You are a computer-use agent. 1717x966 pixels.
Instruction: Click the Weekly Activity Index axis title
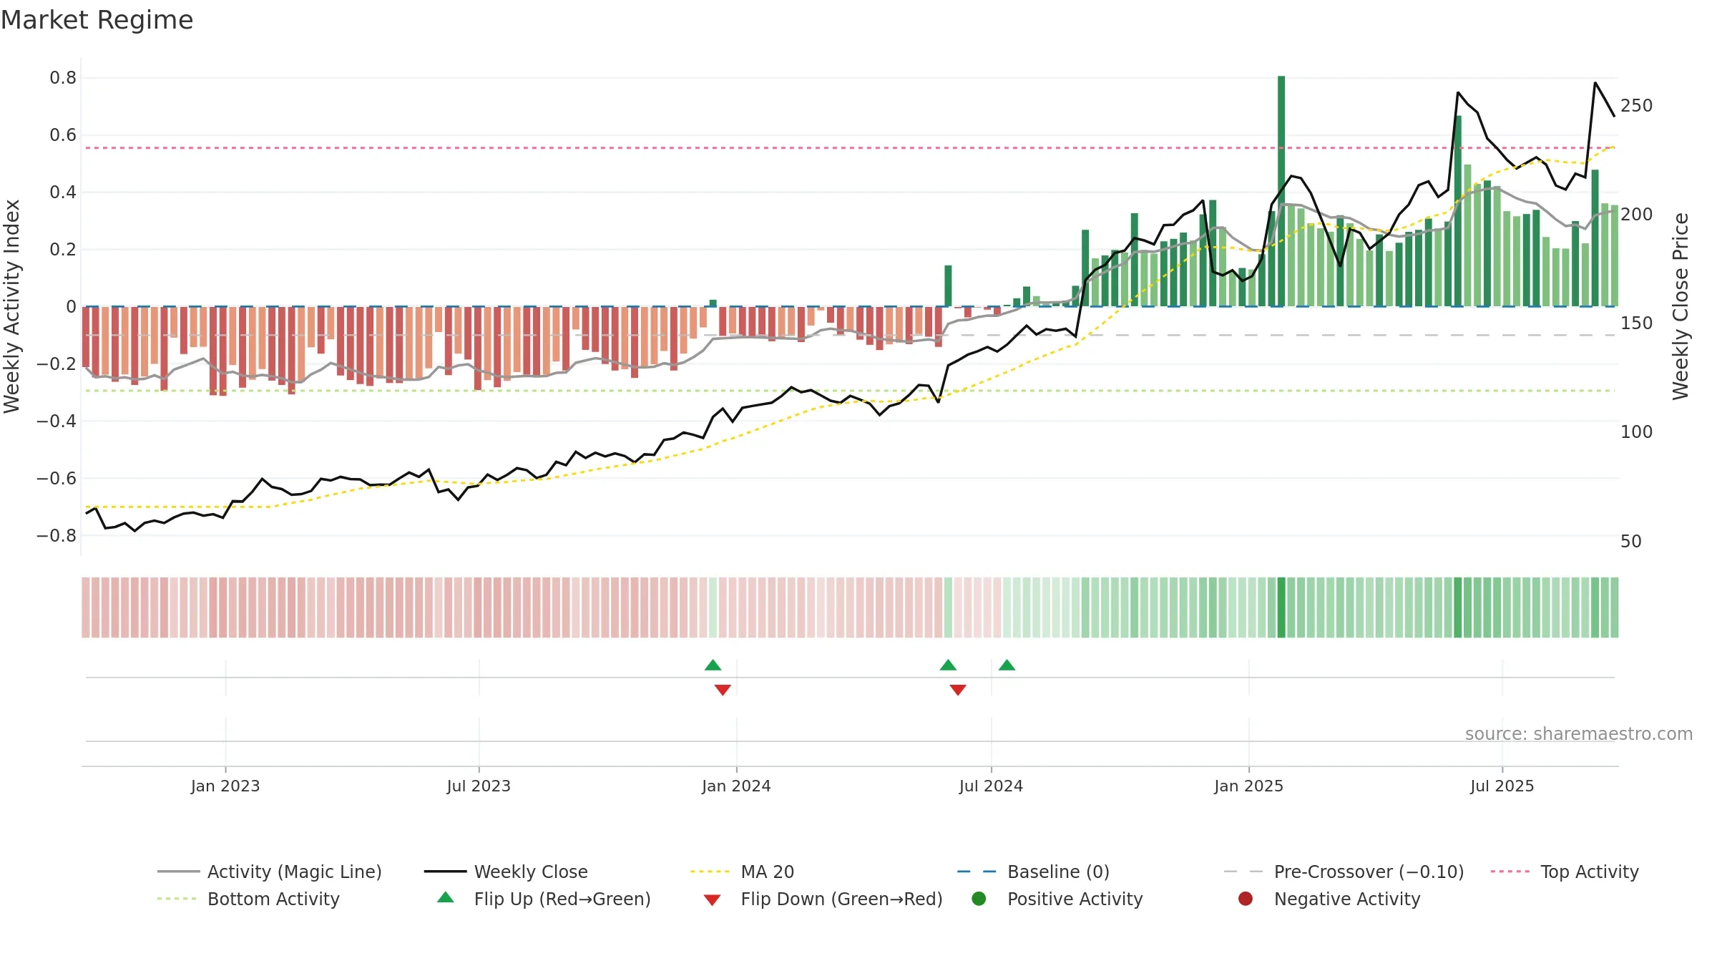click(x=12, y=306)
